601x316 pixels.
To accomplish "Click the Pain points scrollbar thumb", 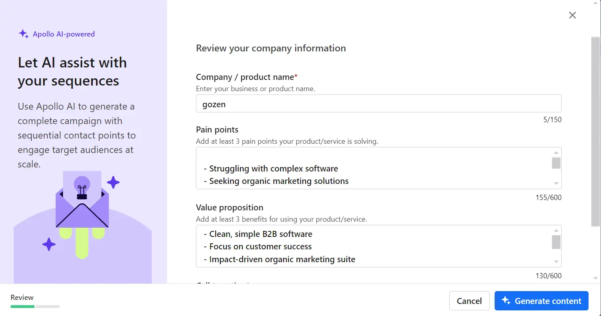I will click(x=556, y=163).
